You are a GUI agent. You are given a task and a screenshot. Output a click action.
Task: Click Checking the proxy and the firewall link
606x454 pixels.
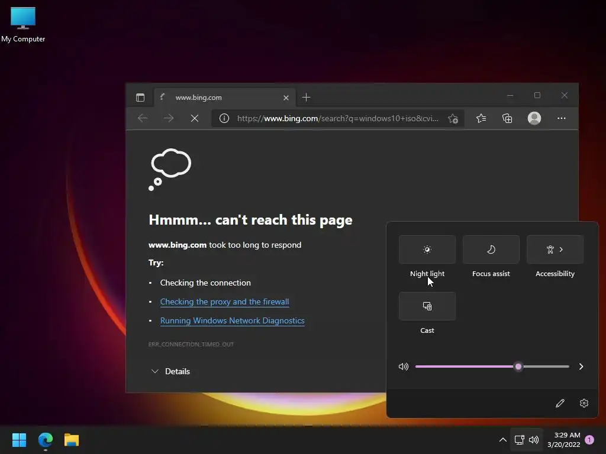click(x=224, y=301)
